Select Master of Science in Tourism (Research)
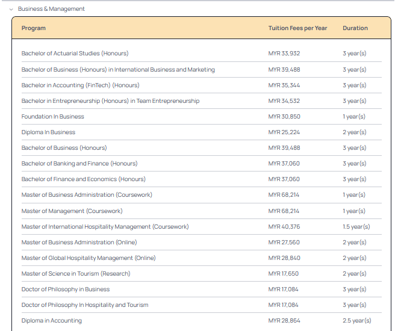Viewport: 398px width, 331px height. pyautogui.click(x=76, y=274)
